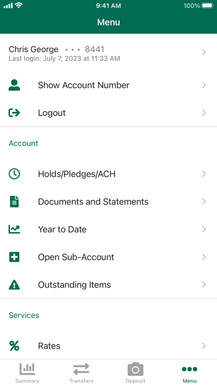Open the chevron on Chris George row
Image resolution: width=217 pixels, height=385 pixels.
(x=204, y=53)
